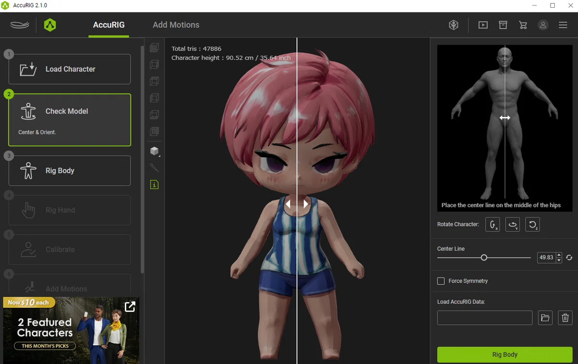Rotate character around Y axis
Viewport: 578px width, 364px height.
(x=512, y=225)
